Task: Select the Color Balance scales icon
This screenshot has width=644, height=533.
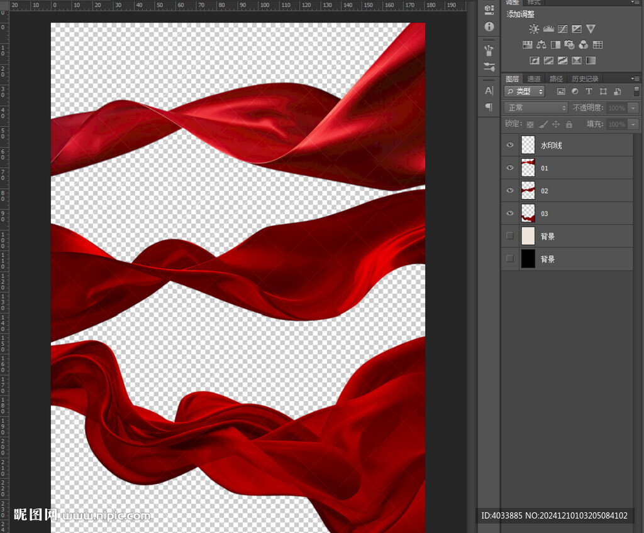Action: [x=541, y=45]
